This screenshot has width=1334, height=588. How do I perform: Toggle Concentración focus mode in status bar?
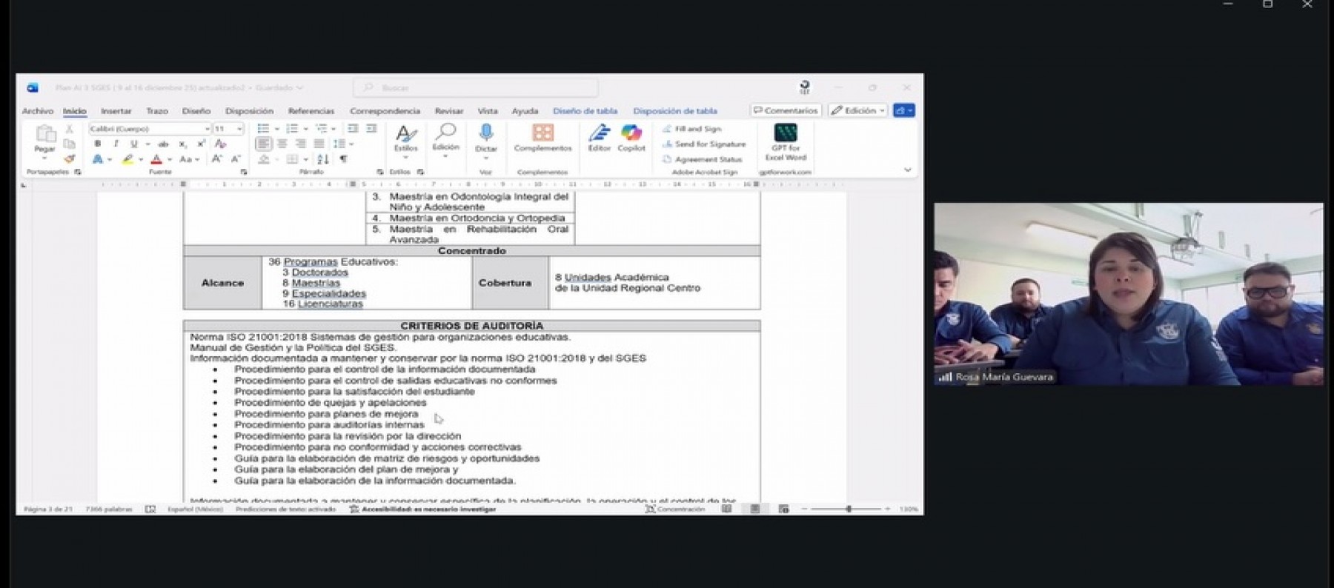674,510
